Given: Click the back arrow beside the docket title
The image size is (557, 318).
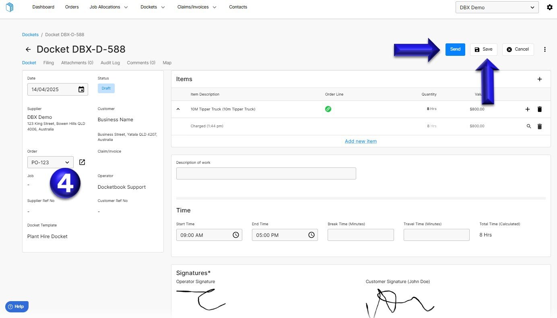Looking at the screenshot, I should coord(28,49).
